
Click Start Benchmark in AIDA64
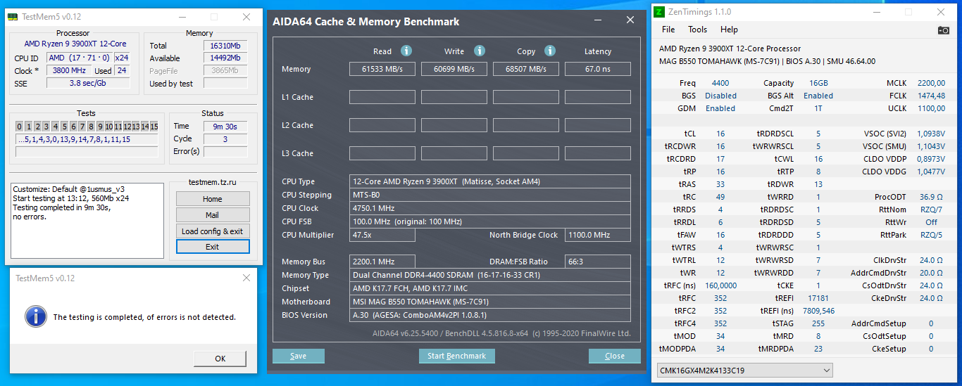click(x=457, y=356)
